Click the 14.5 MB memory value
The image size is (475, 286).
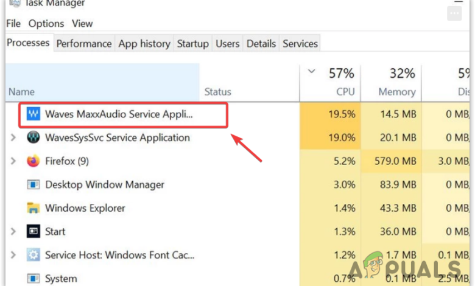point(398,114)
